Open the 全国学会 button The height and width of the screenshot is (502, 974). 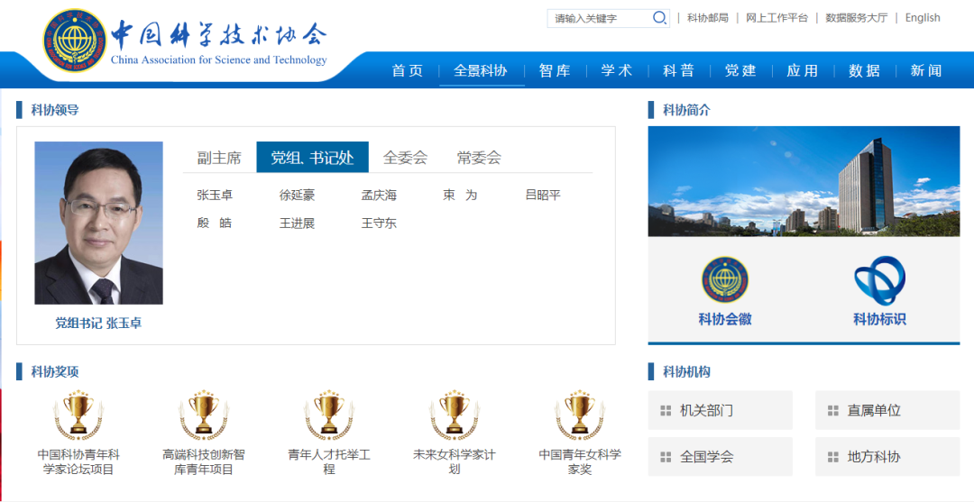pos(720,457)
